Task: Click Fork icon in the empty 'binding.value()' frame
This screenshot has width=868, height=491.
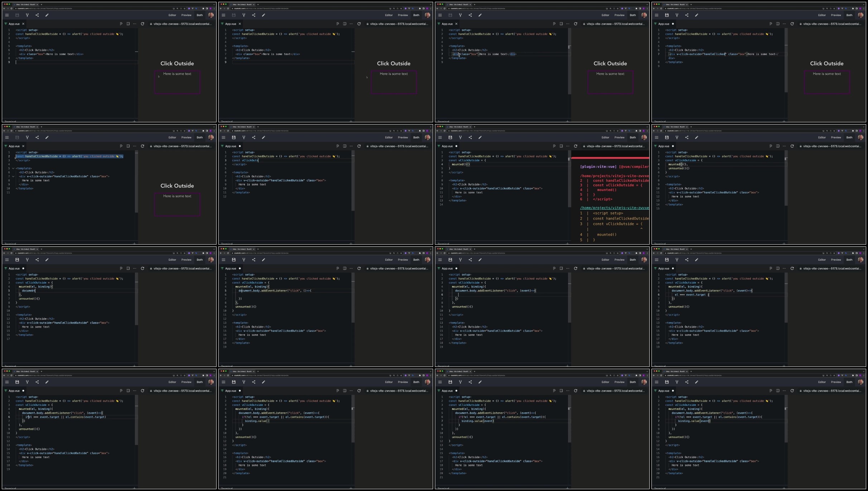Action: click(244, 382)
